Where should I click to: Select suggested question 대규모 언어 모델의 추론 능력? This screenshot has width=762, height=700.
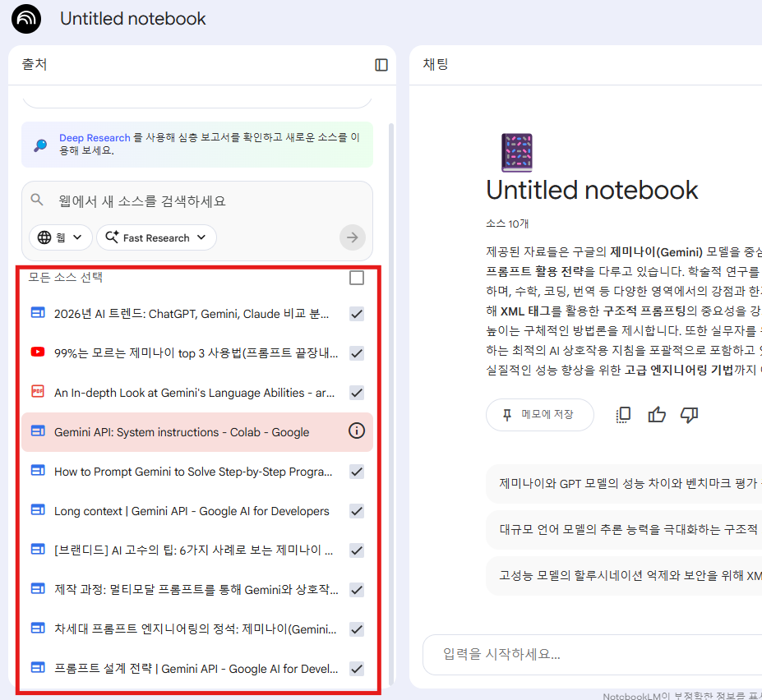(624, 529)
